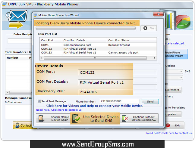Toggle the Send Test Message checkbox
This screenshot has height=148, width=195.
[x=39, y=101]
